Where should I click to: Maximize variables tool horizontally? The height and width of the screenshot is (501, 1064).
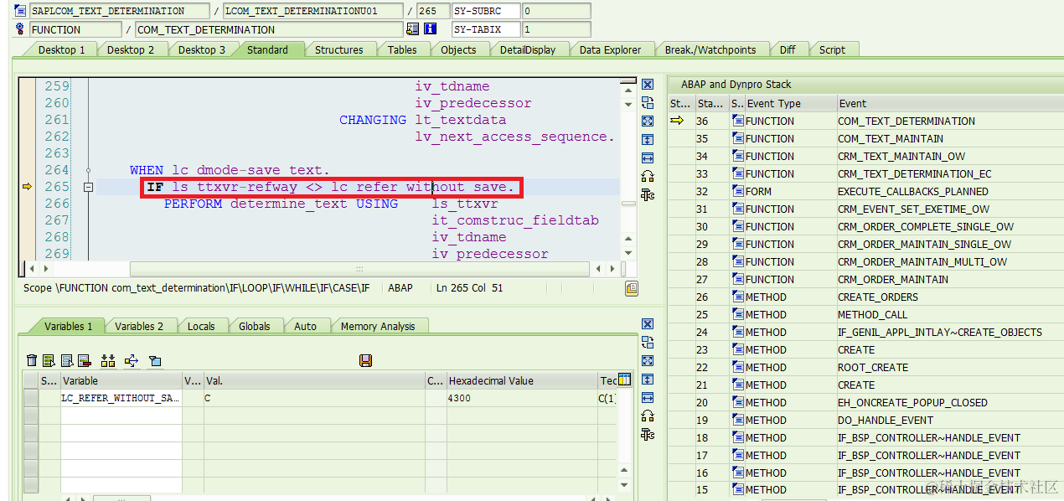(x=648, y=397)
